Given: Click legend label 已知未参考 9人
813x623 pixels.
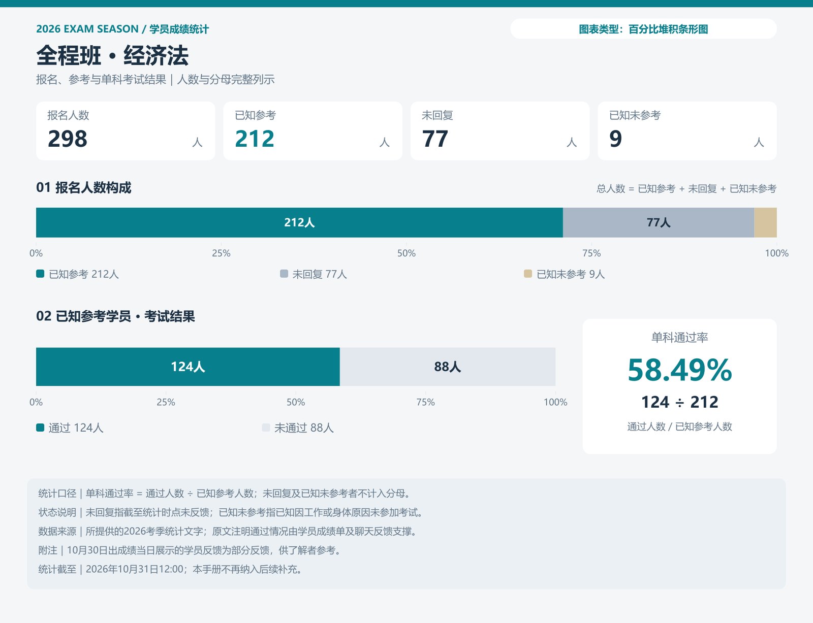Looking at the screenshot, I should (x=571, y=274).
